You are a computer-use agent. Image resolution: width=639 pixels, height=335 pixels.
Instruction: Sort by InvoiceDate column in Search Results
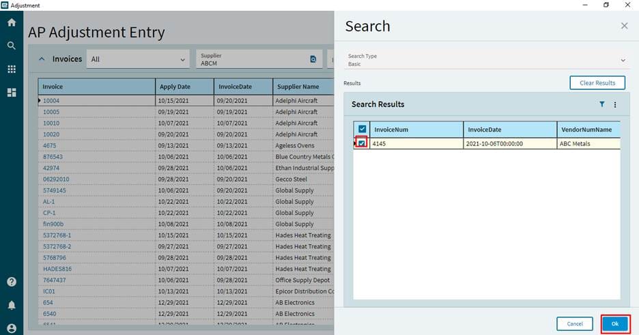510,130
